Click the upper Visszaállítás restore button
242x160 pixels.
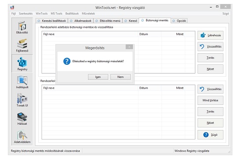[210, 47]
